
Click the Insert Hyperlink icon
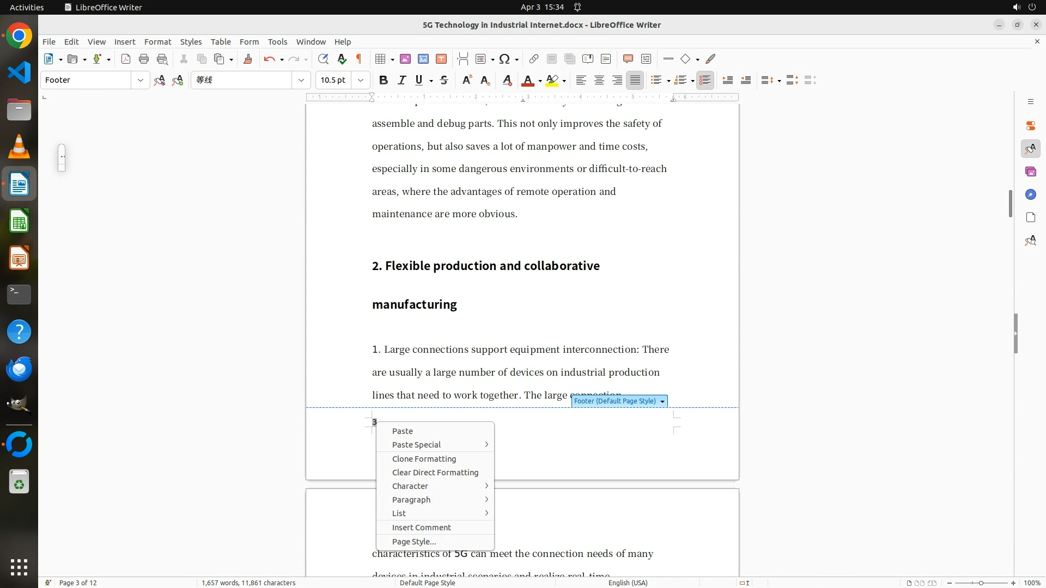tap(534, 59)
